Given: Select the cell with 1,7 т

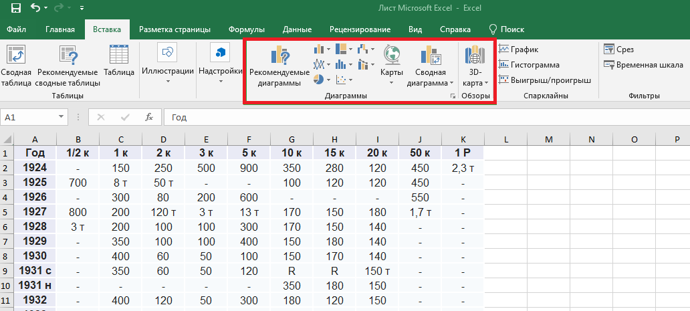Looking at the screenshot, I should coord(421,213).
